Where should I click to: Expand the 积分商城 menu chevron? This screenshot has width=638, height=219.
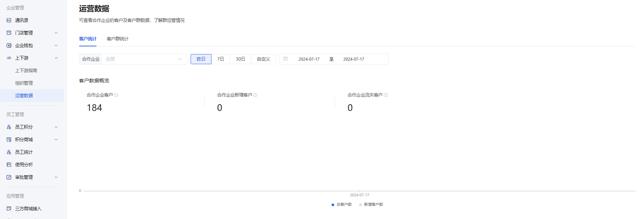click(56, 139)
